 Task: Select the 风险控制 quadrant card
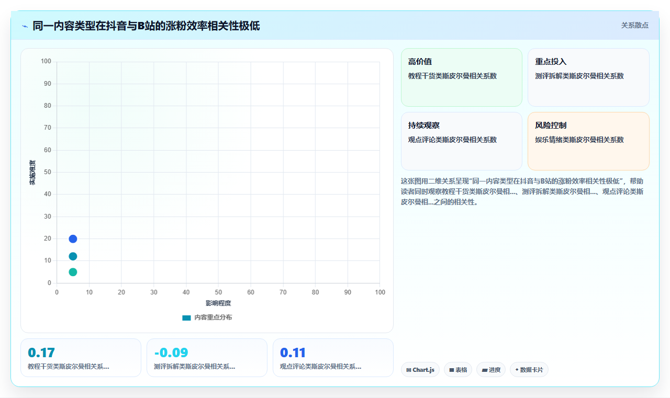(x=588, y=141)
